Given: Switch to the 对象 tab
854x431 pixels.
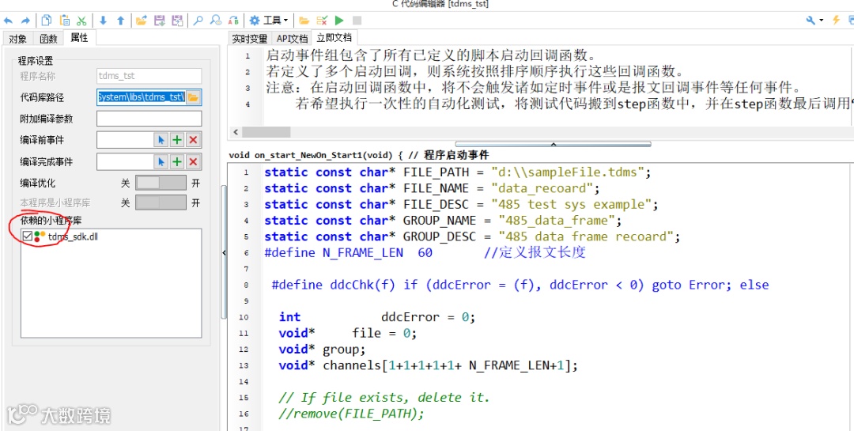Looking at the screenshot, I should 17,39.
